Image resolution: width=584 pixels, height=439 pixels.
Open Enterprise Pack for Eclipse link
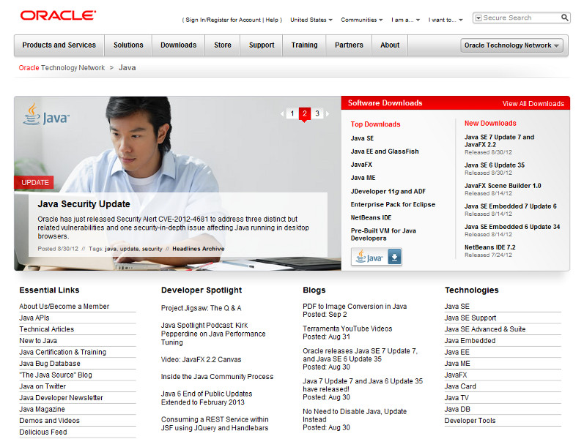pyautogui.click(x=393, y=204)
